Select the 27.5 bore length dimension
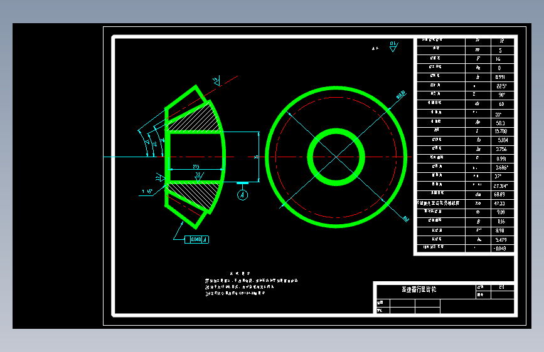544x352 pixels. coord(196,167)
